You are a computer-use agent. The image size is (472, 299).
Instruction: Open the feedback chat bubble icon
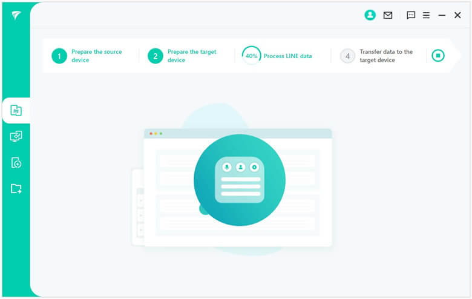[x=411, y=15]
